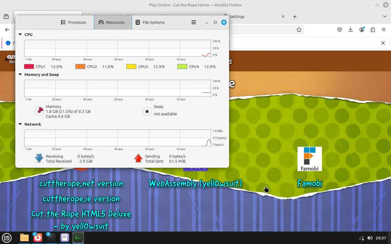
Task: Click the Total Sent "61.5 MiB" value
Action: pyautogui.click(x=177, y=161)
